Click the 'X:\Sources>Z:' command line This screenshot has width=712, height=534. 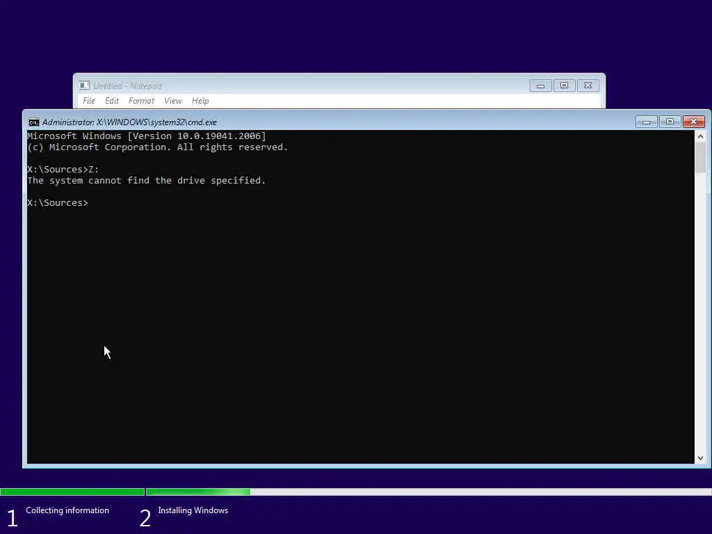pos(63,170)
